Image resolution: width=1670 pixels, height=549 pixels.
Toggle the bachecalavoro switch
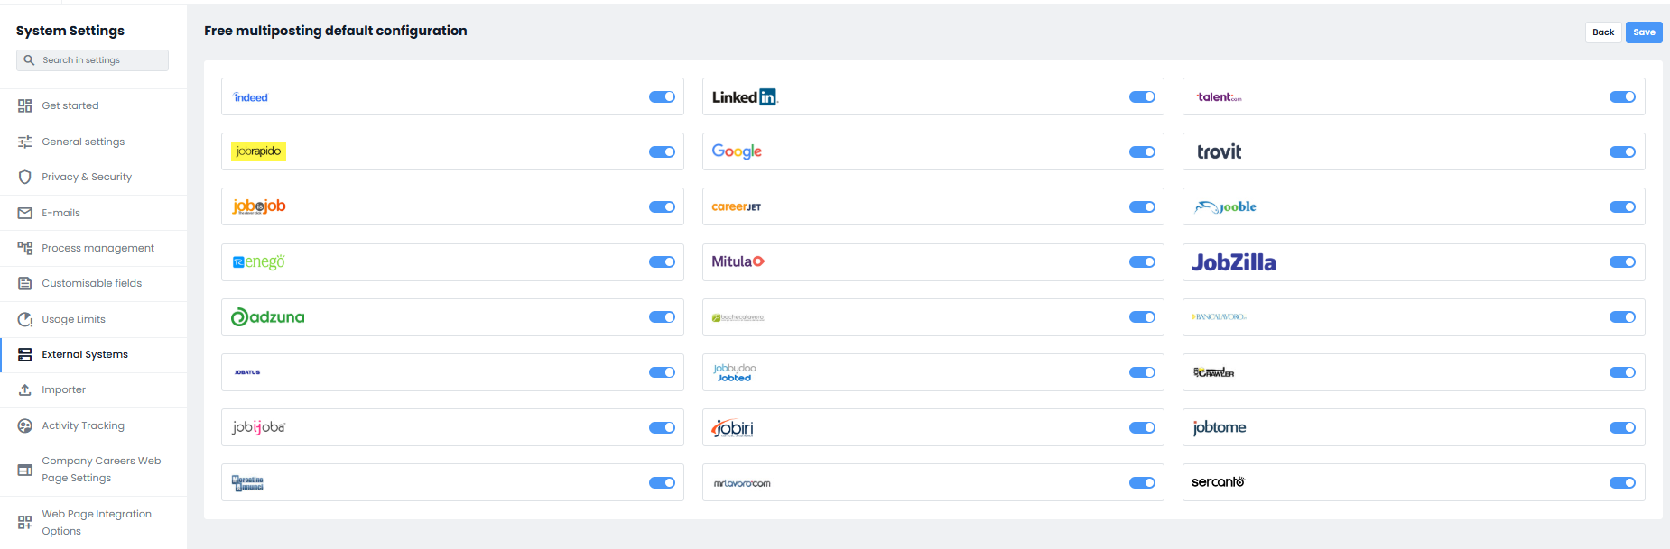tap(1142, 317)
